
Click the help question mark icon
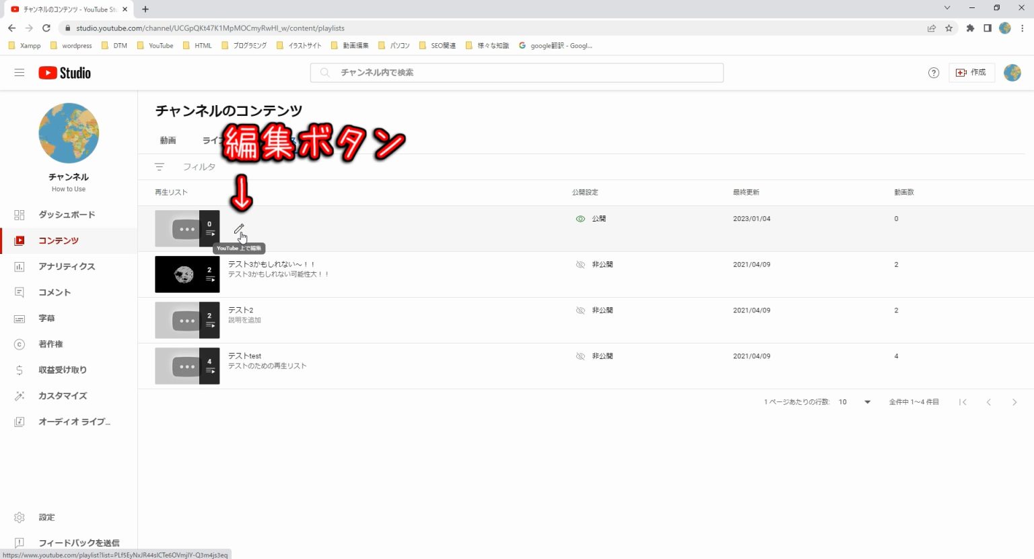click(x=933, y=73)
